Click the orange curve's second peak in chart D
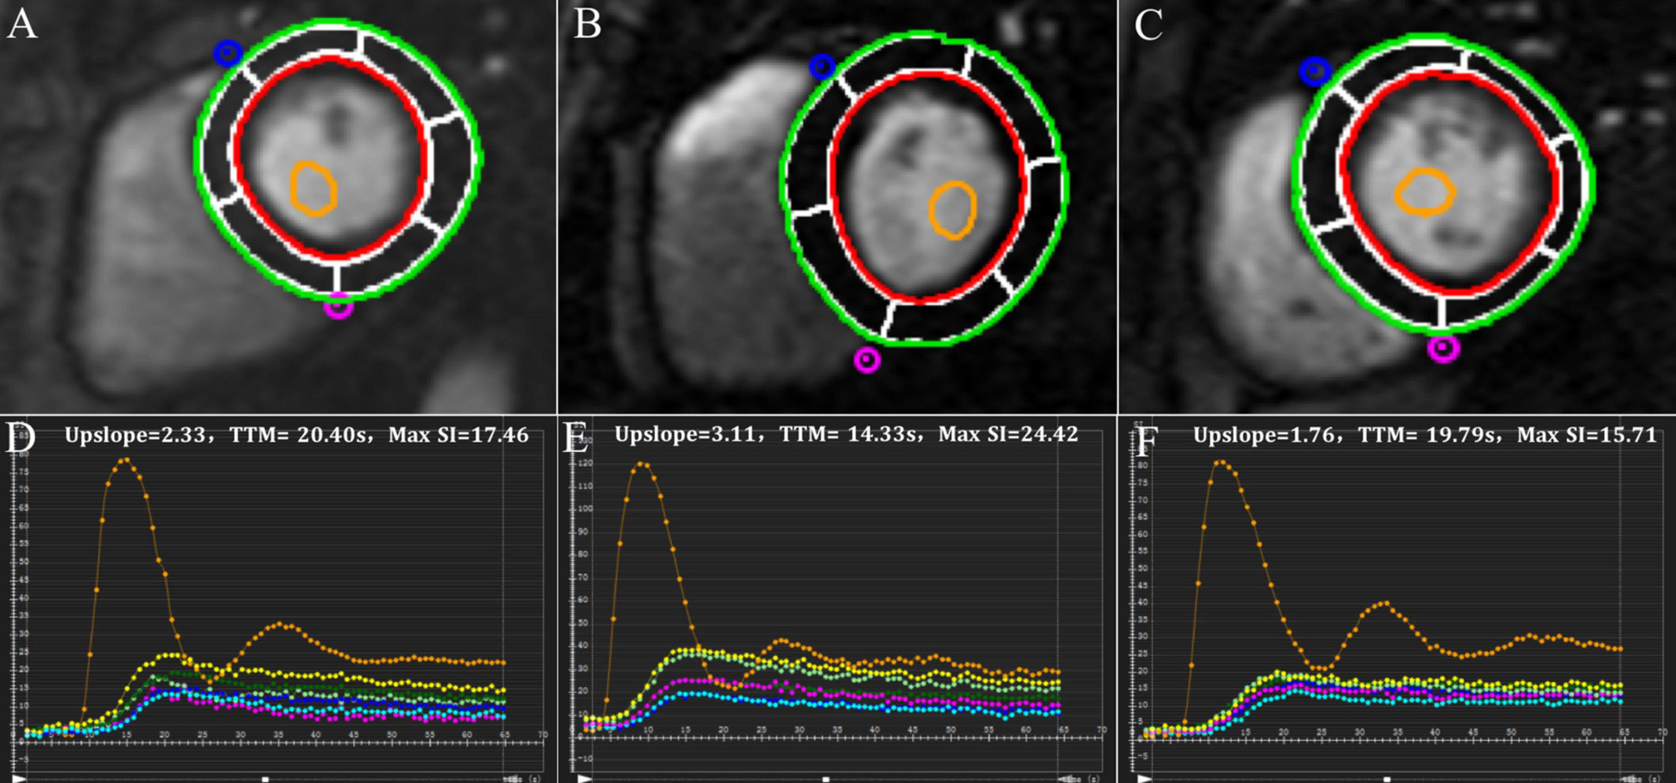Image resolution: width=1676 pixels, height=783 pixels. coord(280,624)
